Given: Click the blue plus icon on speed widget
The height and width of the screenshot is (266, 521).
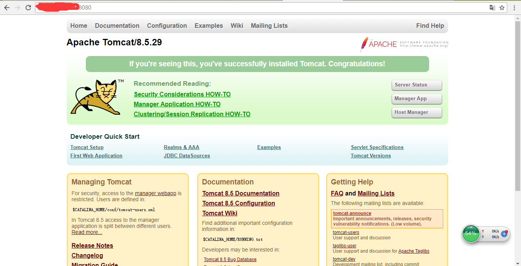Looking at the screenshot, I should tap(504, 234).
